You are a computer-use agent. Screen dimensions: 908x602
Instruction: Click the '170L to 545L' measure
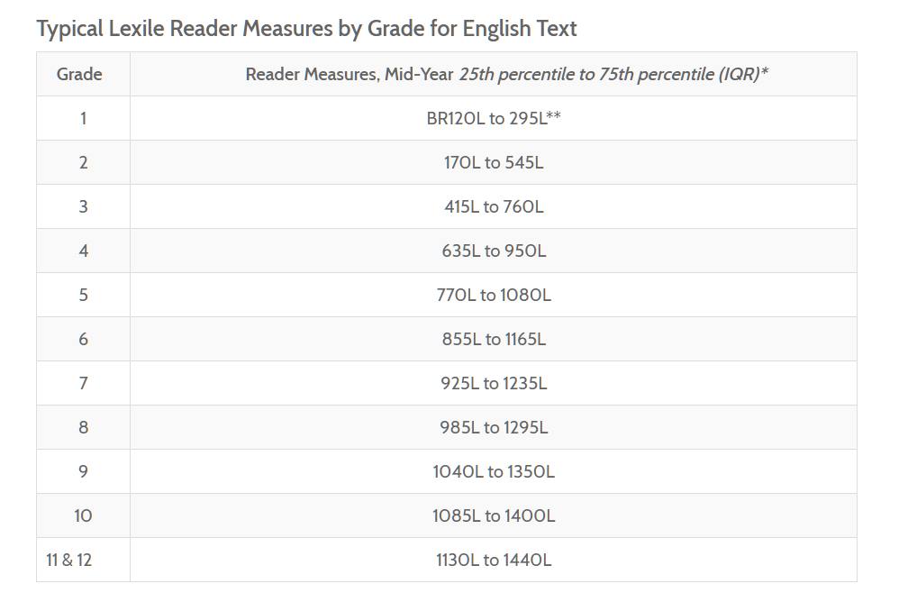point(494,162)
